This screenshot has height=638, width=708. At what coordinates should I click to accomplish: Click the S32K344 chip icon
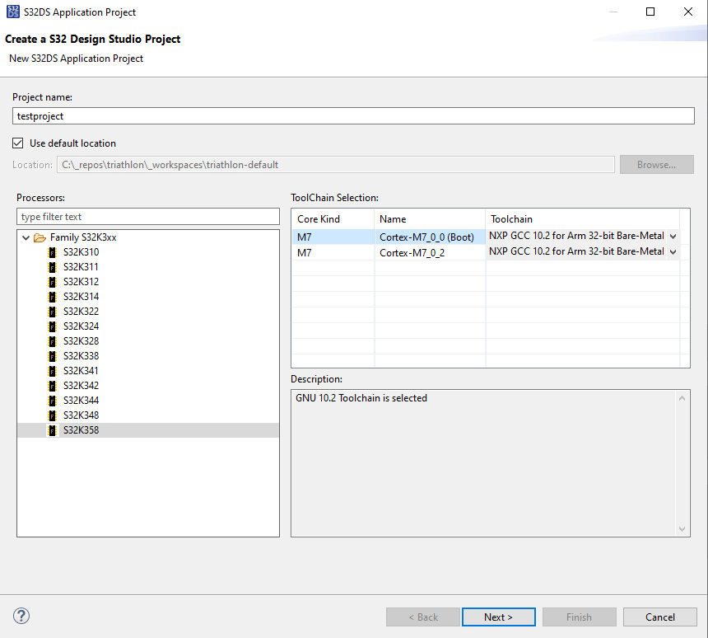point(52,400)
